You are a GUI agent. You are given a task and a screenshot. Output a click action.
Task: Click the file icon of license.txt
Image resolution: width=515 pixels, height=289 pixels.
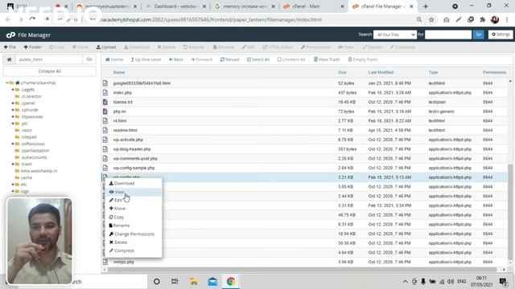pyautogui.click(x=105, y=102)
